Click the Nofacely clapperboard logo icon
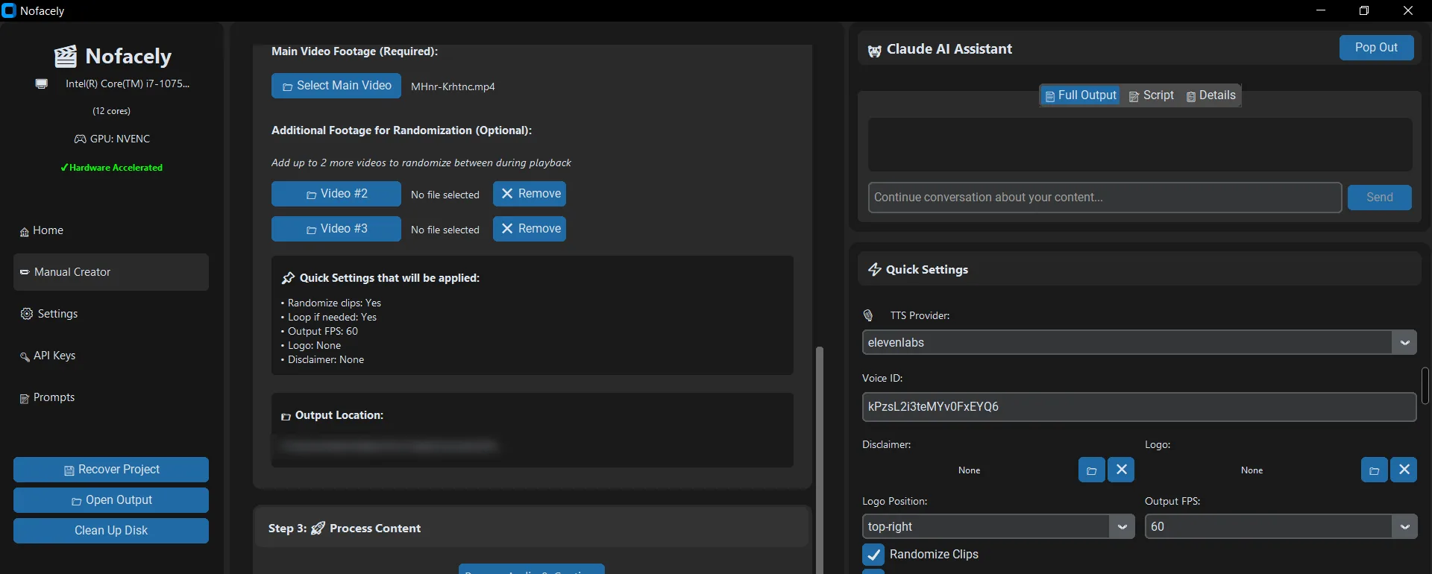Screen dimensions: 1432x574 click(66, 57)
